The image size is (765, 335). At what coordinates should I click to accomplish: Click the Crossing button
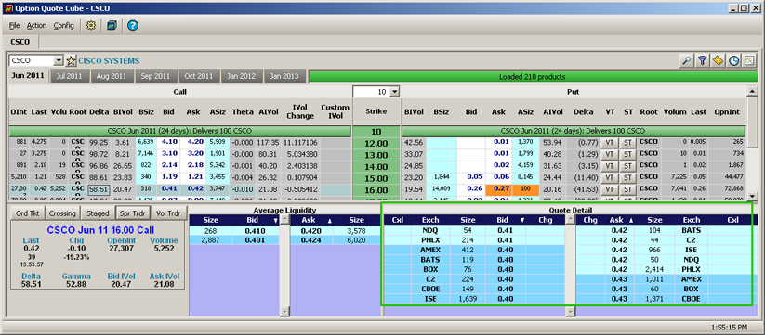click(x=62, y=213)
